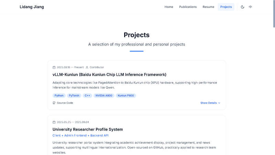This screenshot has height=155, width=275.
Task: Click the calendar icon beside 2025.05.25
Action: (x=54, y=122)
